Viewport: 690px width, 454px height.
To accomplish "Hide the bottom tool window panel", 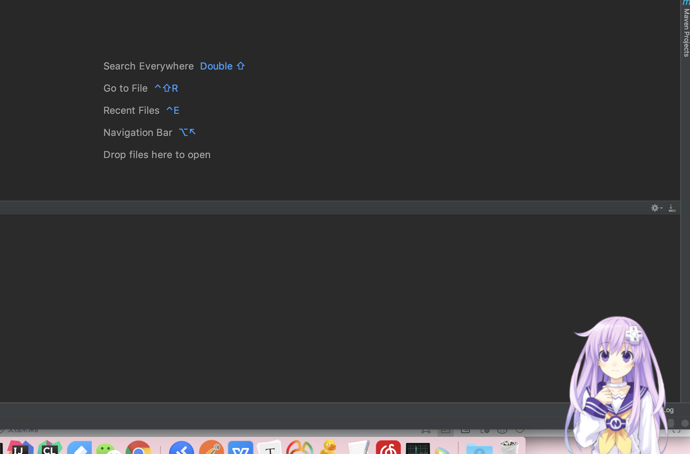I will click(x=672, y=208).
